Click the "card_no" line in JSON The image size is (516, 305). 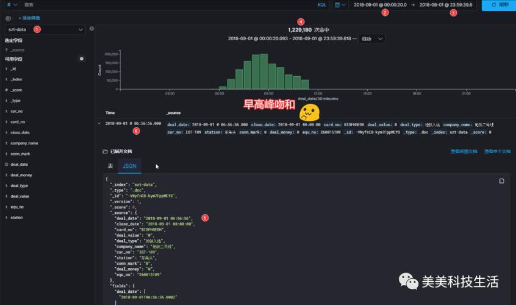pyautogui.click(x=140, y=229)
